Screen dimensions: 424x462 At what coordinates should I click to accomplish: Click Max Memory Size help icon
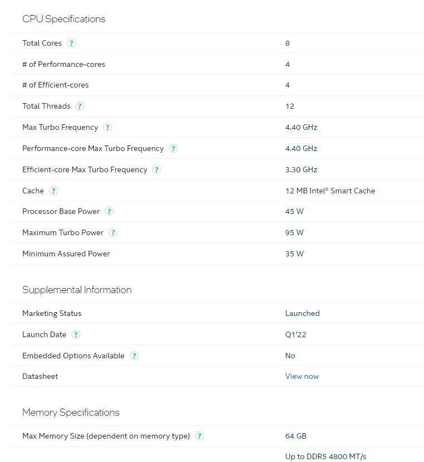point(199,436)
